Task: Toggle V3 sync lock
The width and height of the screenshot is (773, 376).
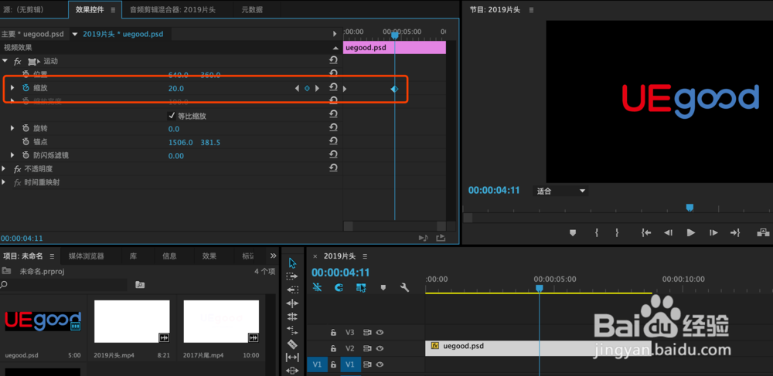Action: point(366,333)
